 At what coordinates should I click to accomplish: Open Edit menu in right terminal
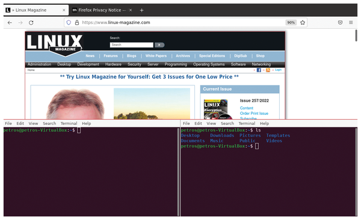click(198, 123)
